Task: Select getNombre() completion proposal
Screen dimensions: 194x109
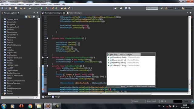Action: (131, 63)
